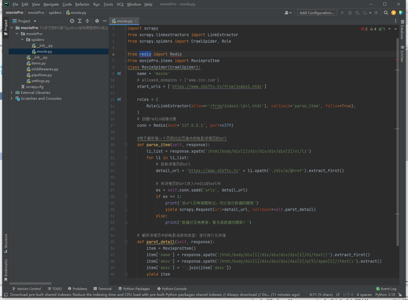Click the Search Everywhere magnifier icon
The width and height of the screenshot is (408, 300).
tap(386, 13)
